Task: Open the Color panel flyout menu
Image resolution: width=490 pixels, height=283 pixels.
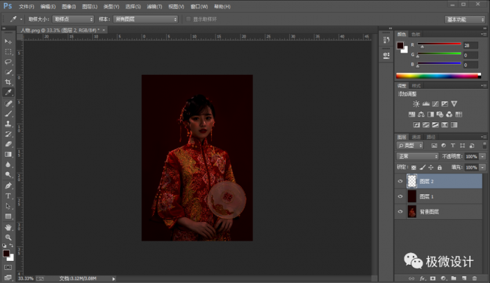Action: click(484, 34)
